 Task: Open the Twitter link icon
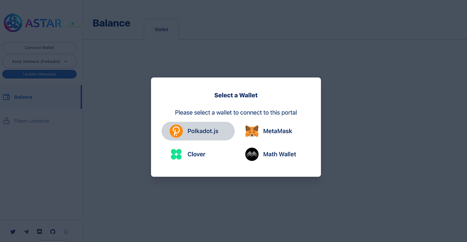coord(13,232)
